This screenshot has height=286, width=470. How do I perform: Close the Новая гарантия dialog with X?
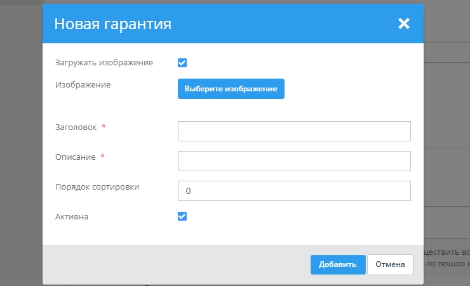point(404,24)
